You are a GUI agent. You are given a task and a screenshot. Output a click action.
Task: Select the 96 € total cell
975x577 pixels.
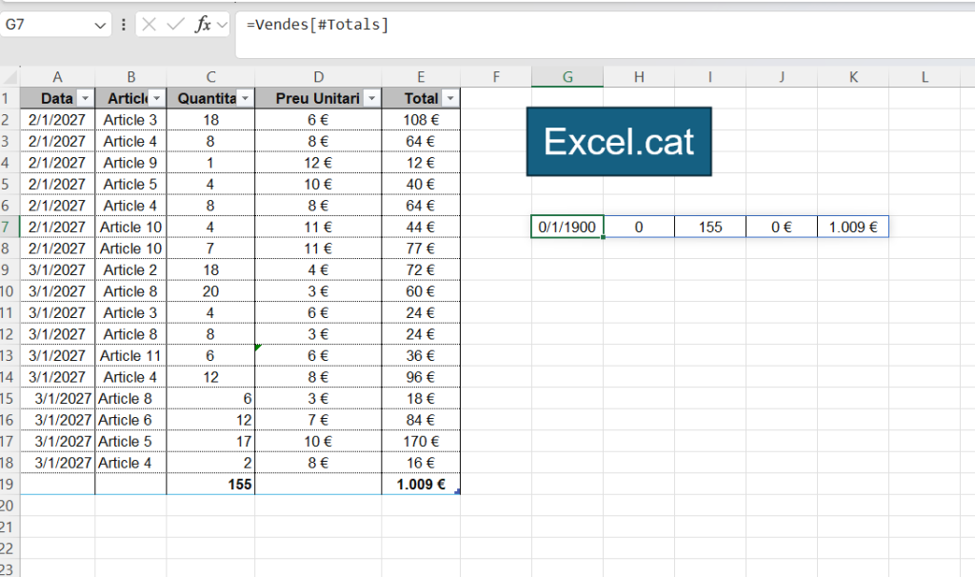(x=421, y=377)
